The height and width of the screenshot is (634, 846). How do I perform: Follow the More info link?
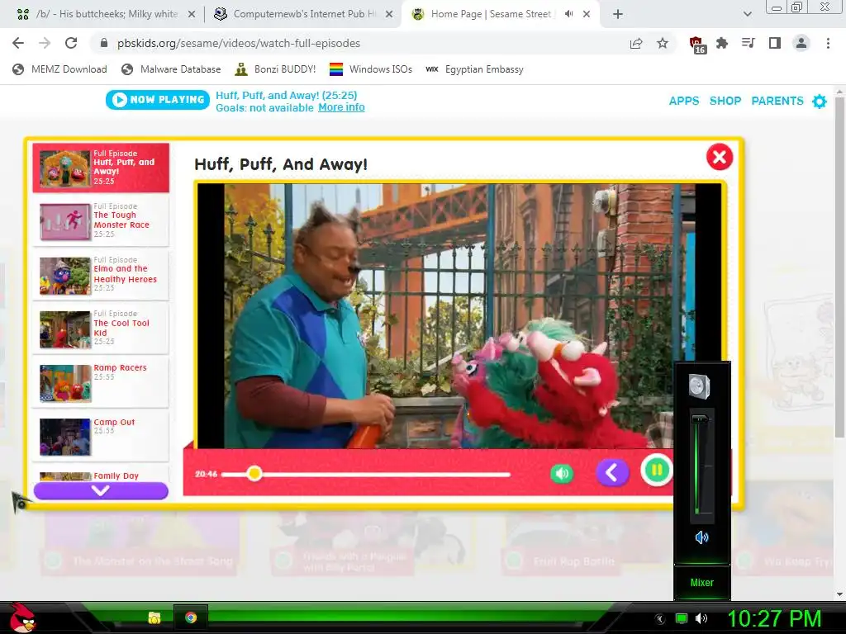[341, 107]
